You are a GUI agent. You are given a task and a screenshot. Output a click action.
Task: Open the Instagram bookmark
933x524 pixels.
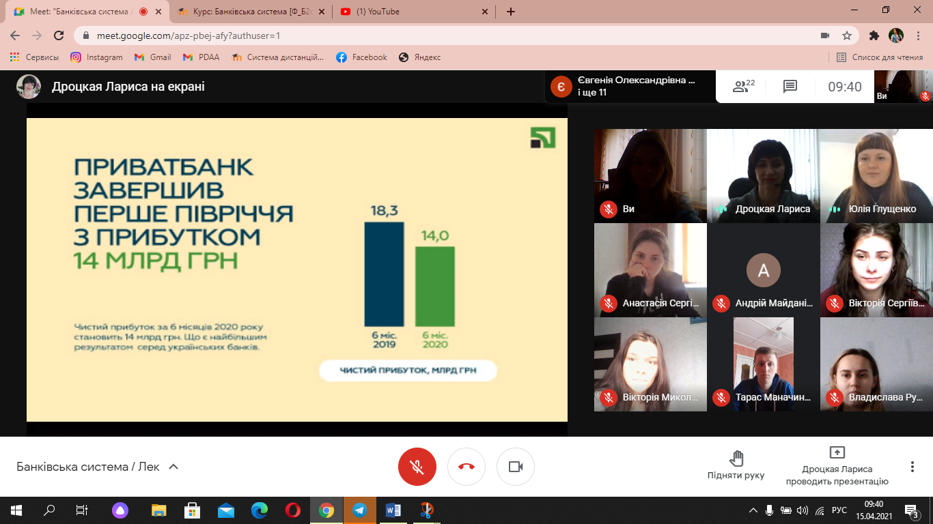pyautogui.click(x=96, y=57)
